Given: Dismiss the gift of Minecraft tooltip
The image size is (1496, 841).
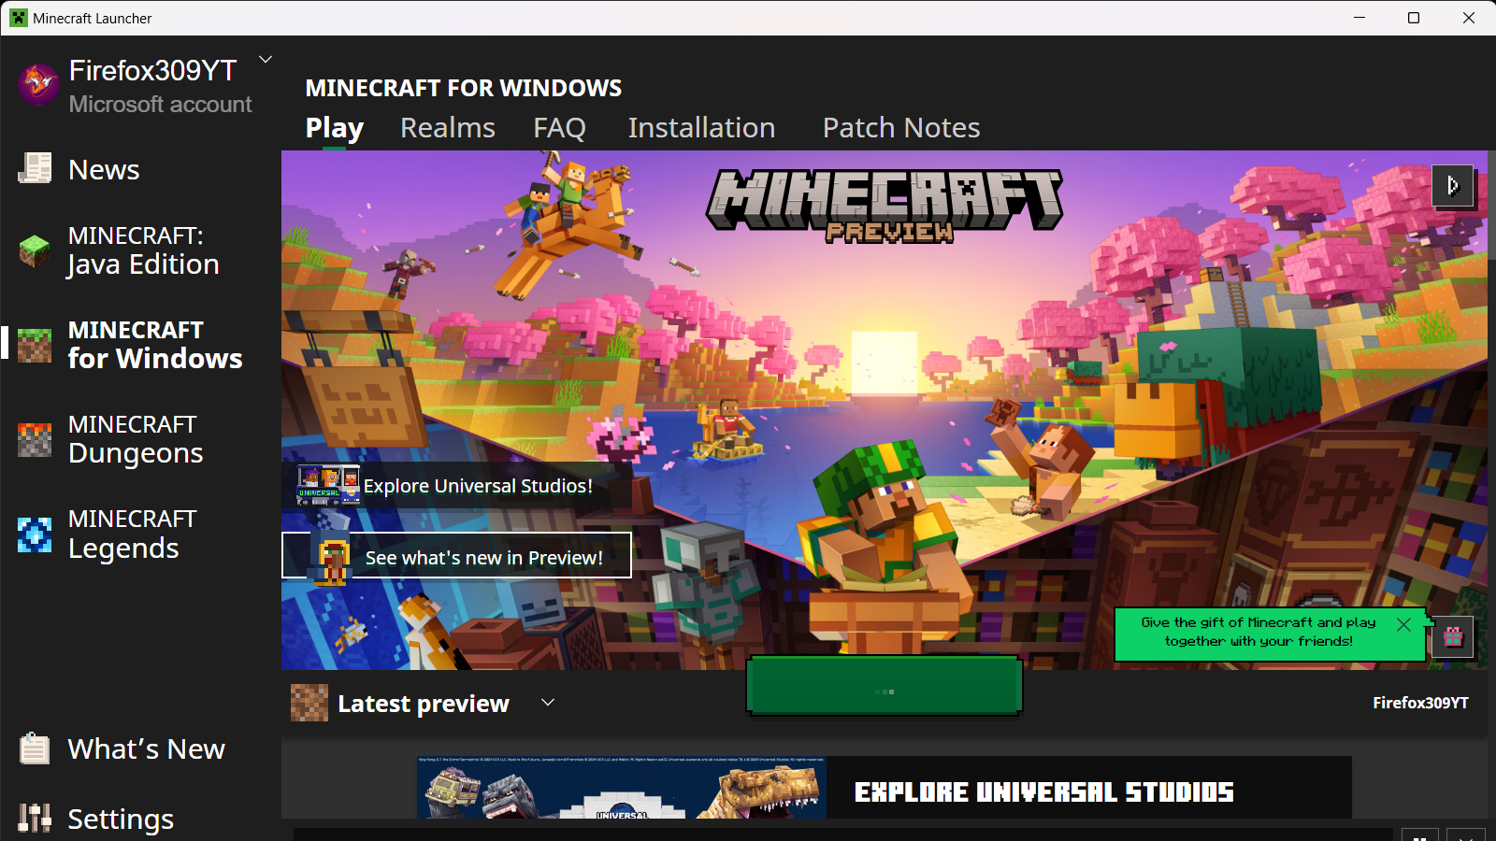Looking at the screenshot, I should (x=1403, y=625).
